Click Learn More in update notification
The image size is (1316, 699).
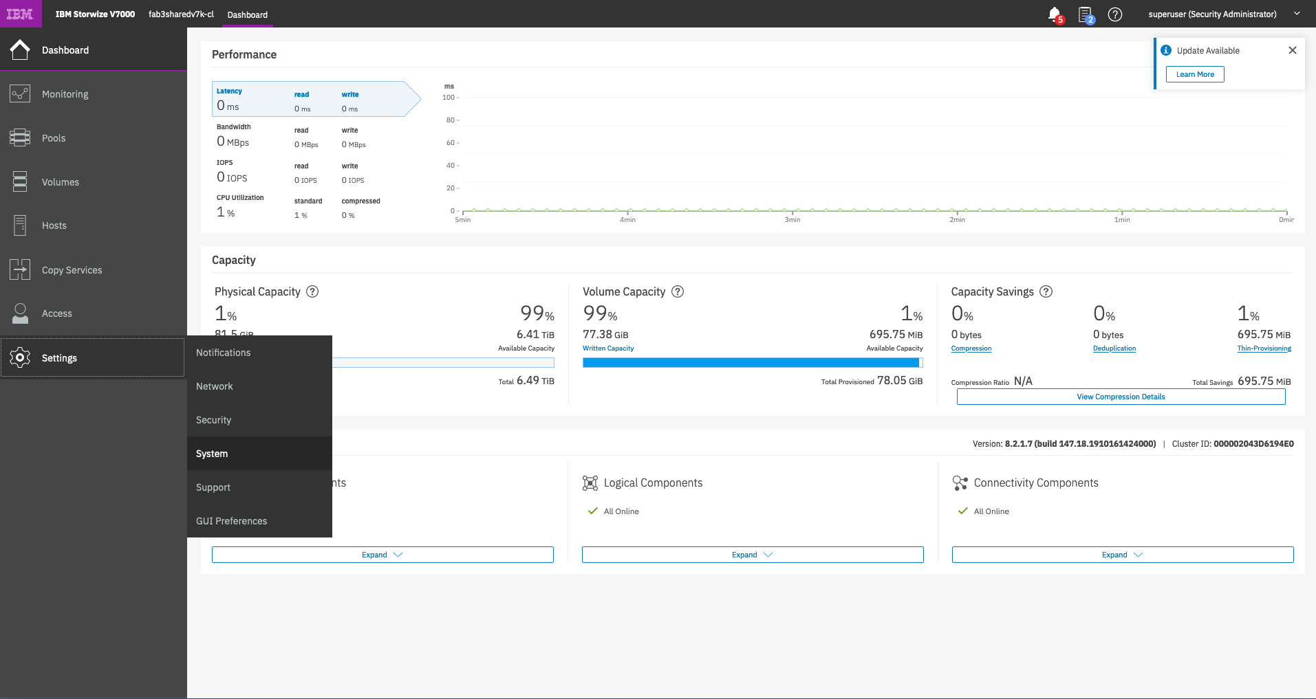pyautogui.click(x=1195, y=74)
